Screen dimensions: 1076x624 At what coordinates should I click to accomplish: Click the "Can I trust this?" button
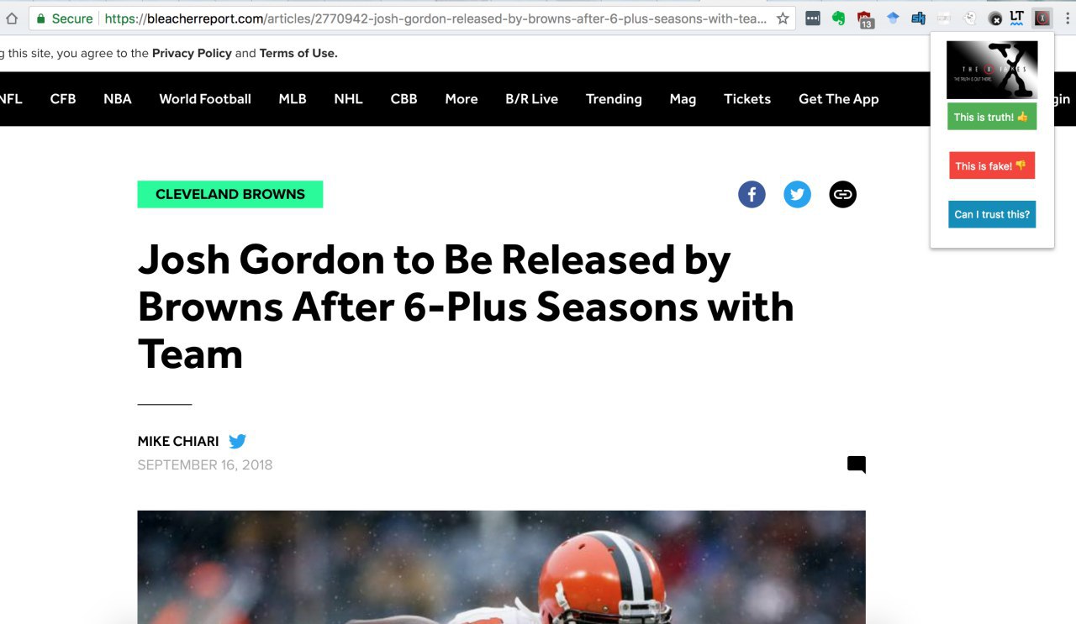click(992, 214)
